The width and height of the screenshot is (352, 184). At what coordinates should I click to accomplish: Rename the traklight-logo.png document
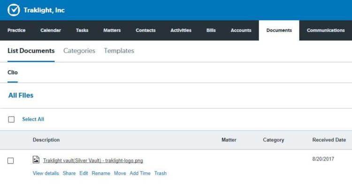[x=101, y=173]
